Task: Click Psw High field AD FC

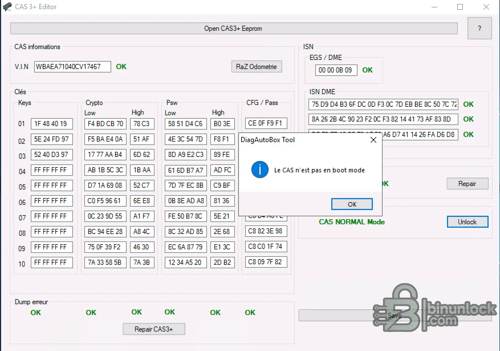Action: pos(222,170)
